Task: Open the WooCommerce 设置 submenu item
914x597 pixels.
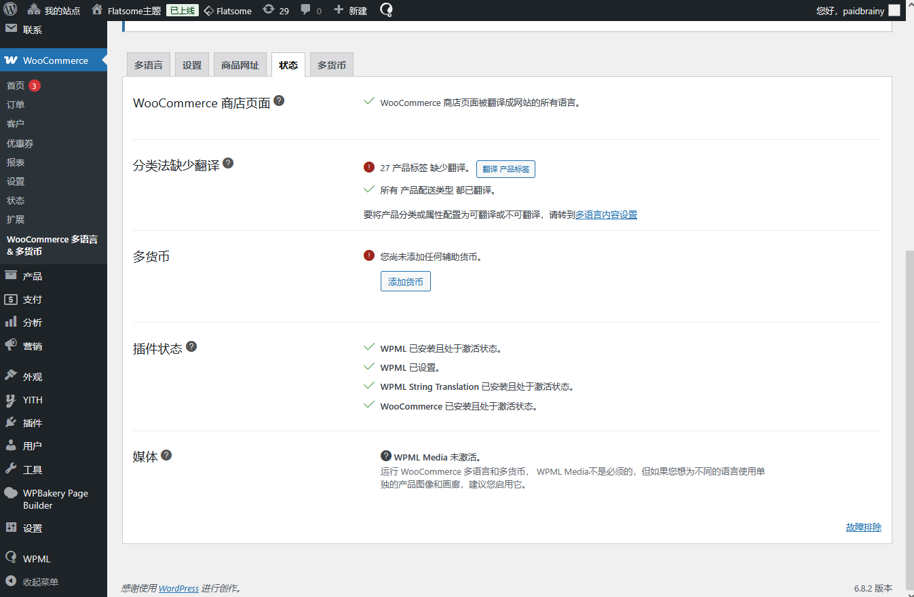Action: click(16, 181)
